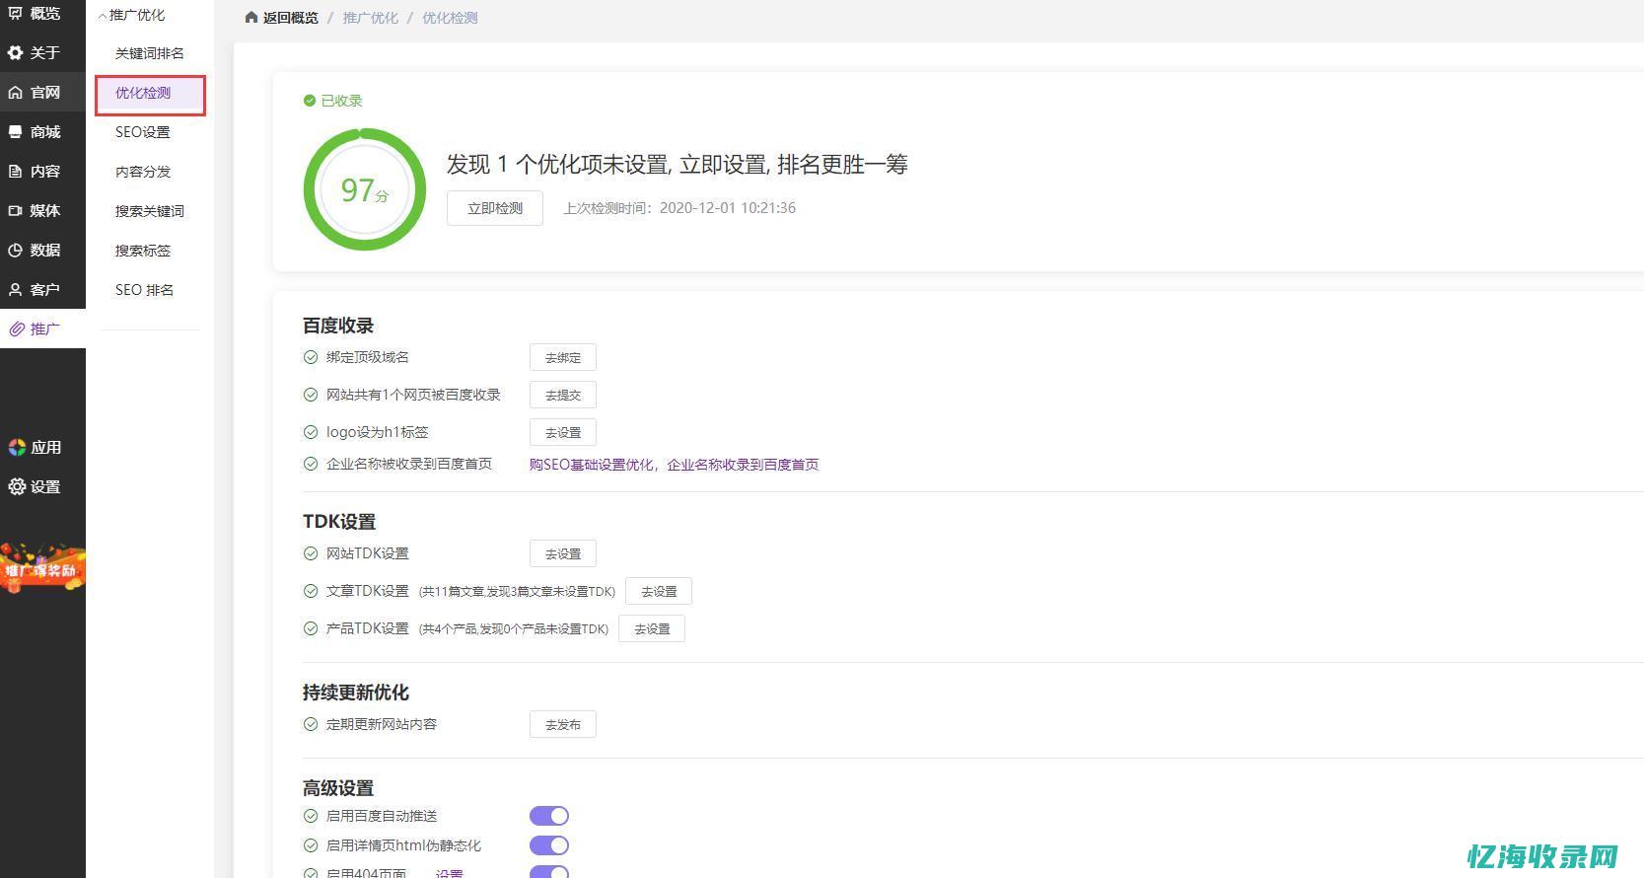Click 去设置 button for 网站TDK设置
The height and width of the screenshot is (878, 1644).
(x=563, y=553)
